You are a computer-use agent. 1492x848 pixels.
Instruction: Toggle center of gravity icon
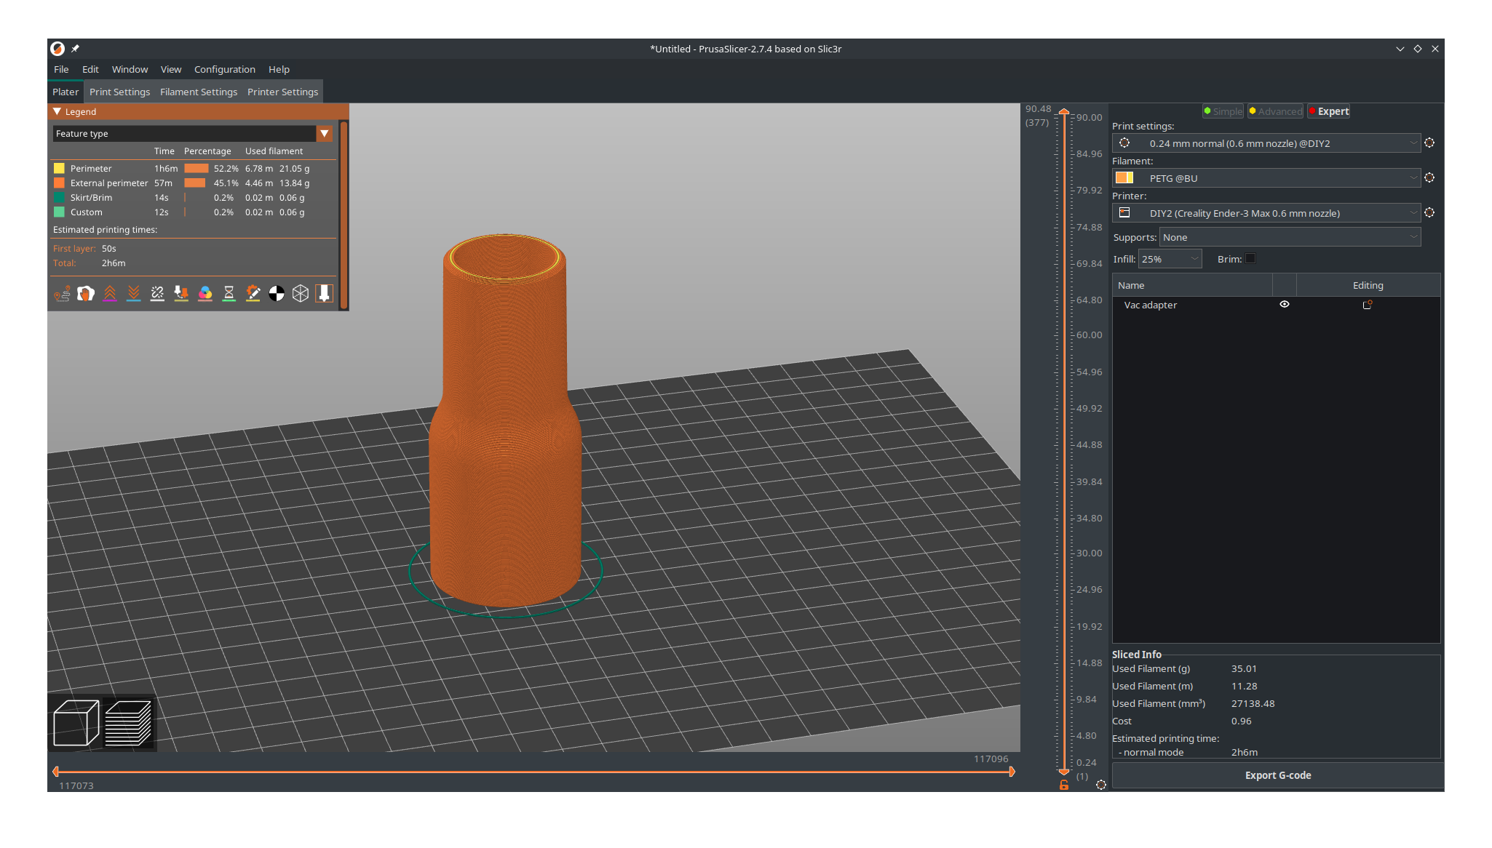point(277,294)
